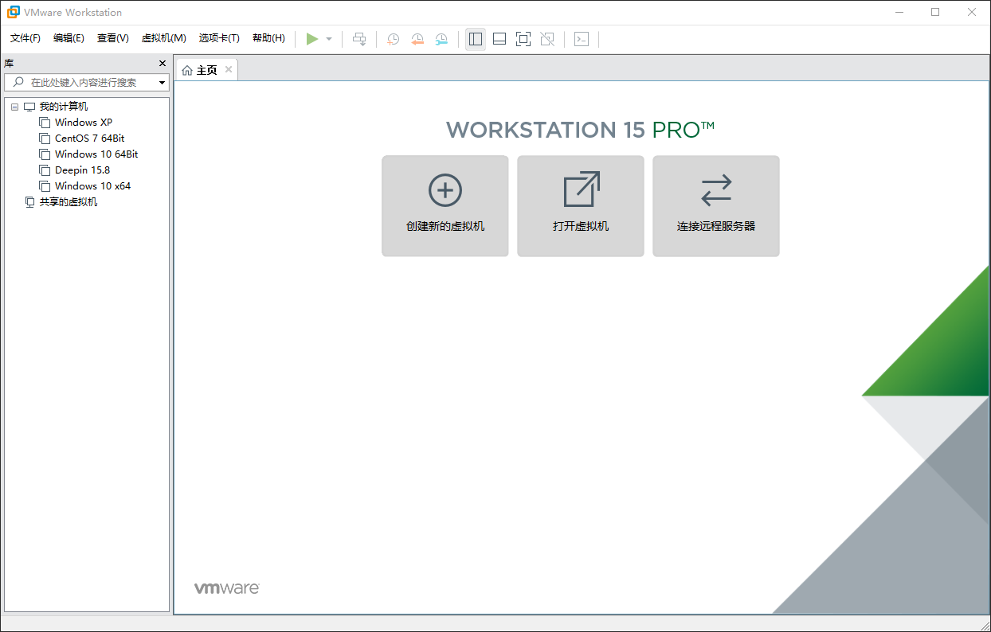This screenshot has width=991, height=632.
Task: Close the library panel with its X button
Action: (162, 63)
